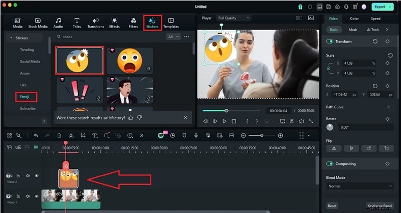Select the Social Media sticker category
Viewport: 401px width, 213px height.
tap(30, 62)
